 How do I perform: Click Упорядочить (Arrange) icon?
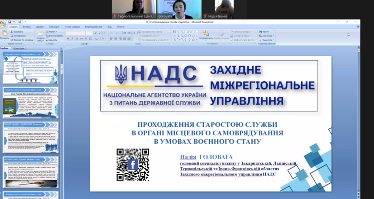pyautogui.click(x=206, y=33)
